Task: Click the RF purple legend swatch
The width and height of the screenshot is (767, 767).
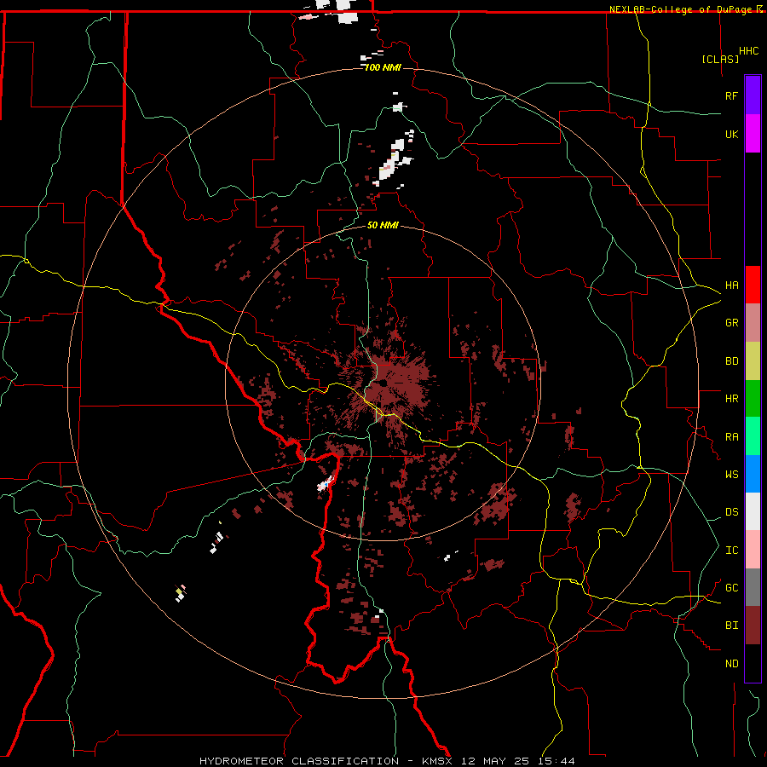Action: click(753, 95)
